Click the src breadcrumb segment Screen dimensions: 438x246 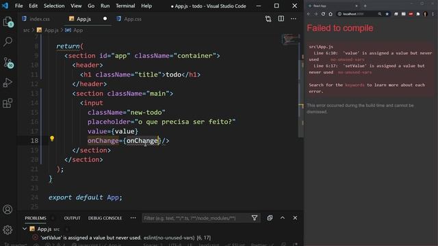pos(26,30)
